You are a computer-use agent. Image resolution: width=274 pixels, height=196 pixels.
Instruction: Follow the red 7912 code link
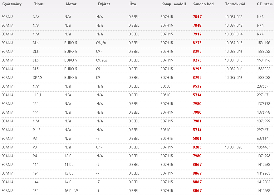coord(197,34)
